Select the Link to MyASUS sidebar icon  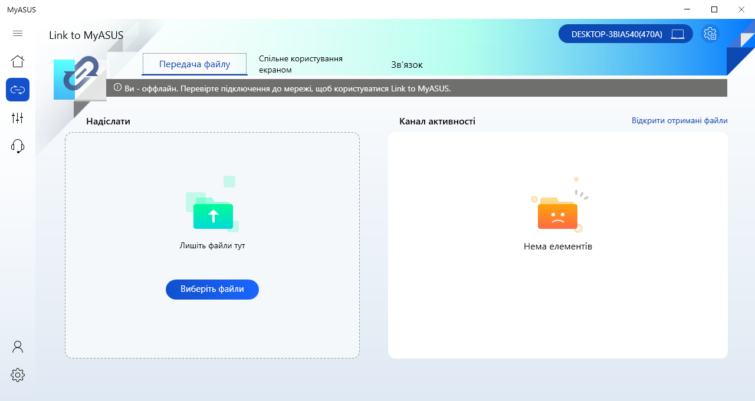tap(18, 90)
